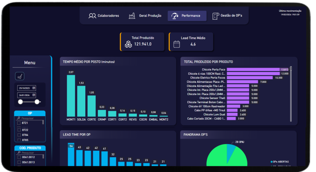Open the Geral Produção tab
The height and width of the screenshot is (172, 316).
pos(145,16)
